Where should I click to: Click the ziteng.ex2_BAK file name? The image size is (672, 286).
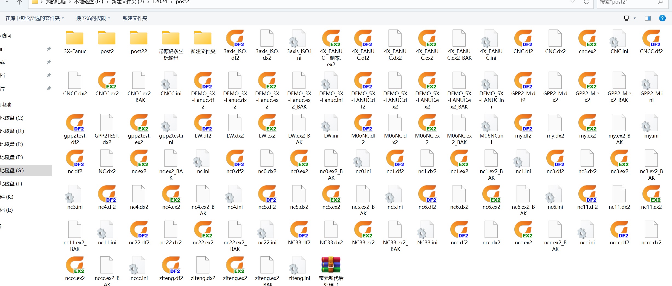tap(267, 281)
